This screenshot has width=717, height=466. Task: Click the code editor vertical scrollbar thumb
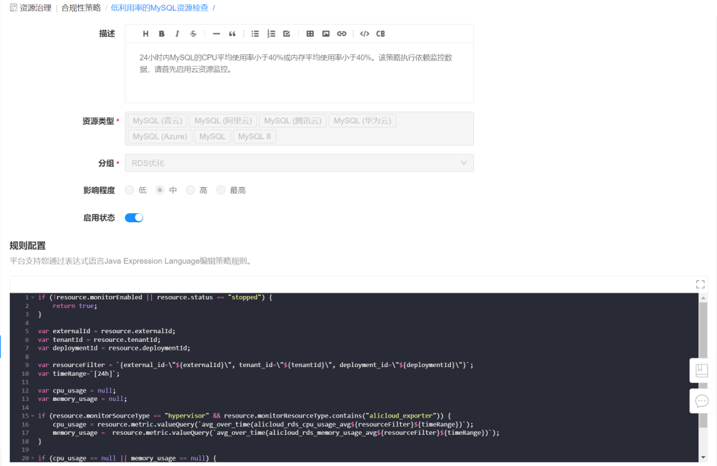[703, 365]
